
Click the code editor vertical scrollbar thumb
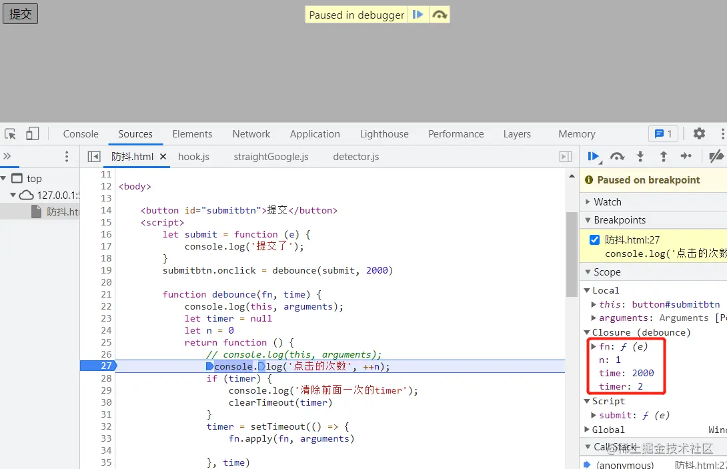point(572,254)
